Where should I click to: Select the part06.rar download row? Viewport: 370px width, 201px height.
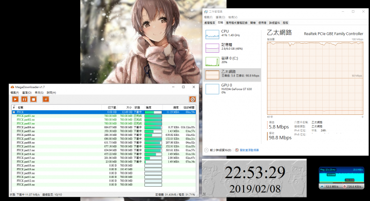click(x=104, y=135)
